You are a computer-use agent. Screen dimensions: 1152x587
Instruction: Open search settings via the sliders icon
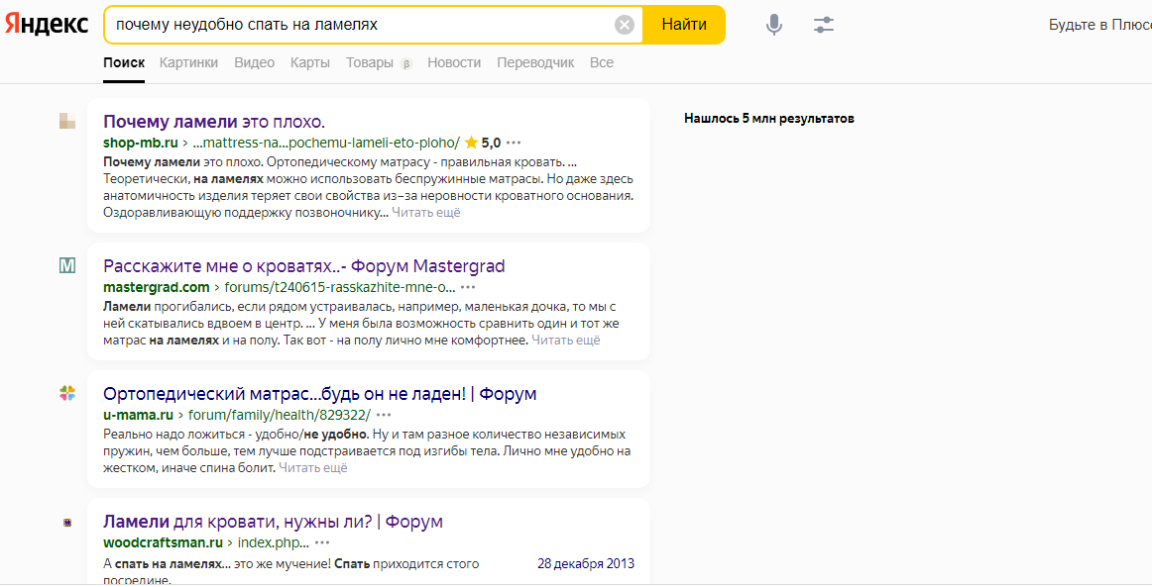point(824,25)
